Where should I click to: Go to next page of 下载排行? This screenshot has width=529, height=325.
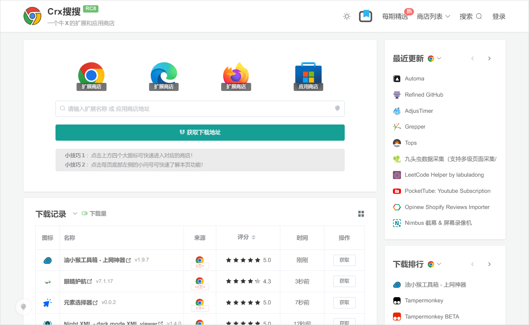tap(489, 264)
